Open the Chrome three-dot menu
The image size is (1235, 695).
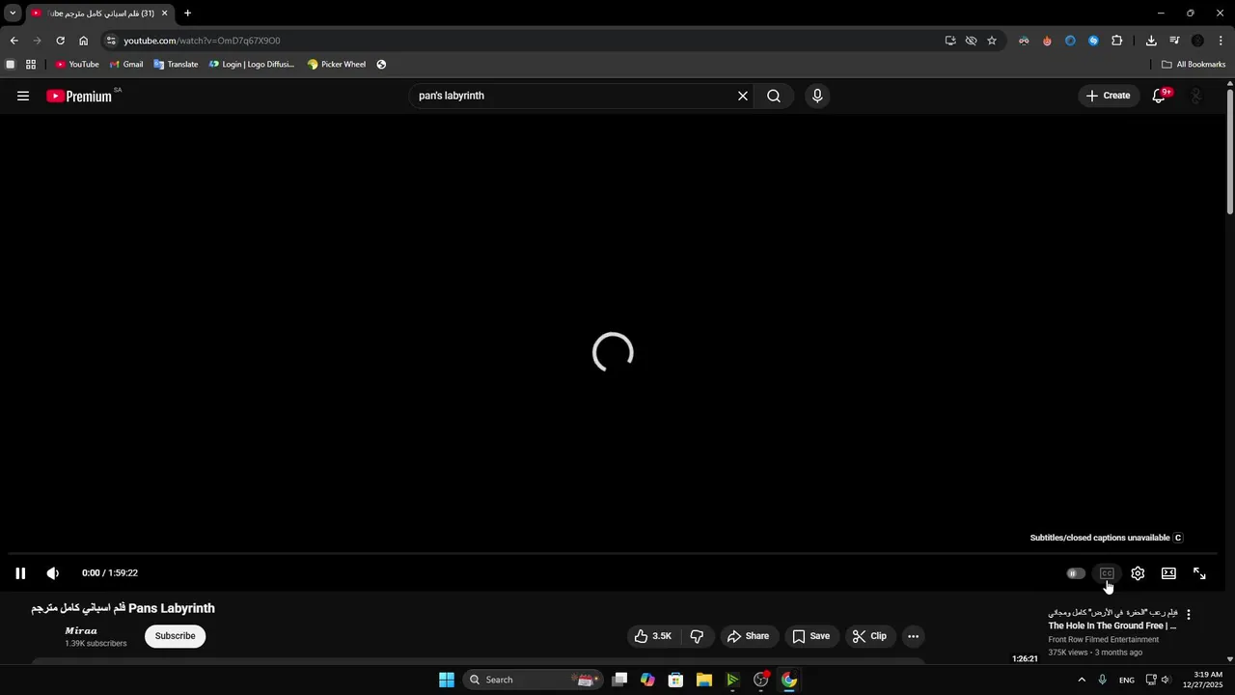coord(1221,41)
